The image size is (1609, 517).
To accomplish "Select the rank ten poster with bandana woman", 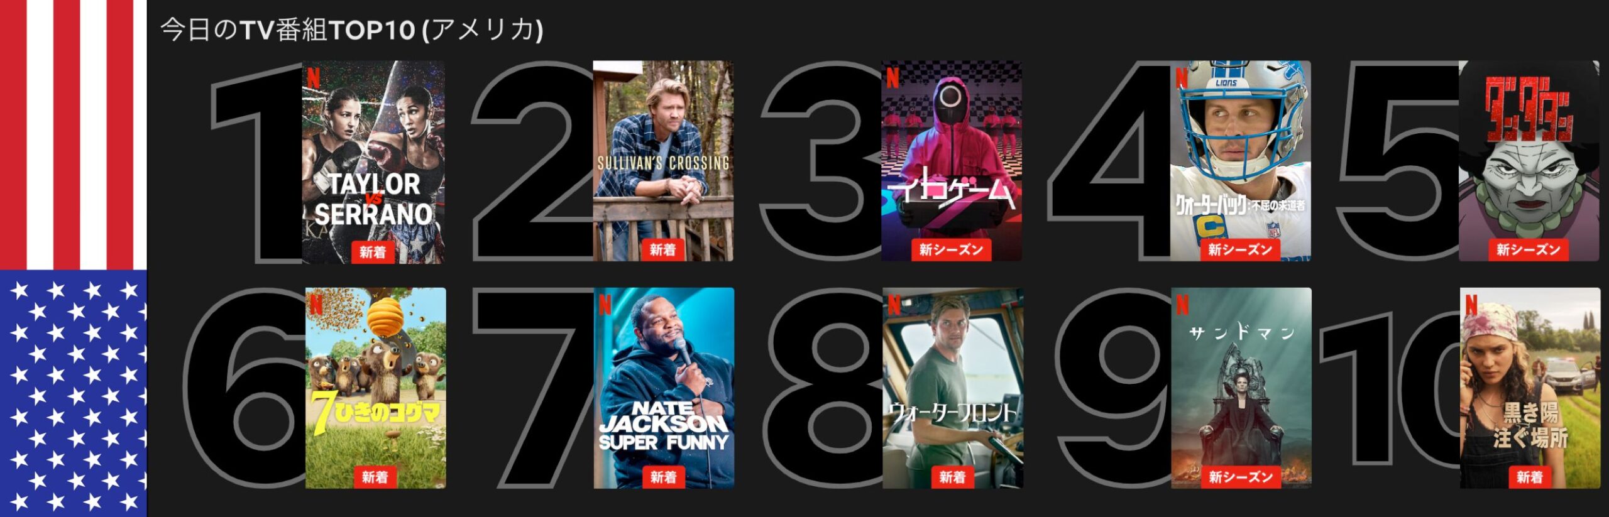I will tap(1530, 388).
